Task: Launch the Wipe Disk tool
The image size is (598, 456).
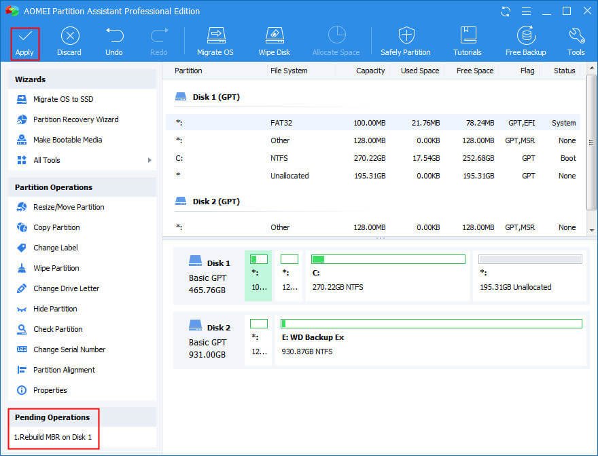Action: coord(274,42)
